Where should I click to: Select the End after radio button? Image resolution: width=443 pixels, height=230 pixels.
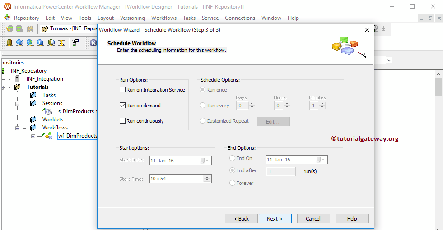click(x=232, y=170)
